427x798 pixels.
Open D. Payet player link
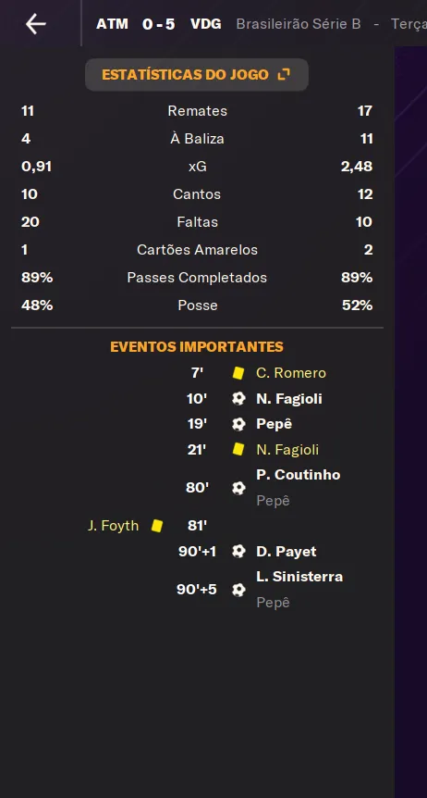tap(286, 551)
